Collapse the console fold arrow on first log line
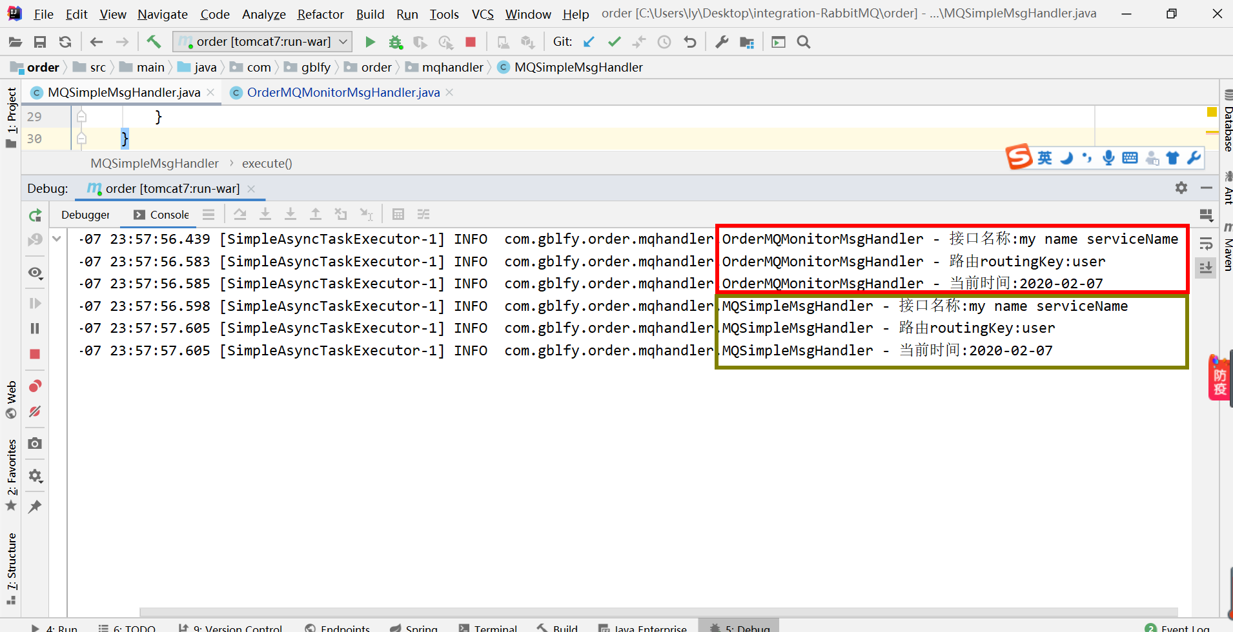 click(x=57, y=239)
